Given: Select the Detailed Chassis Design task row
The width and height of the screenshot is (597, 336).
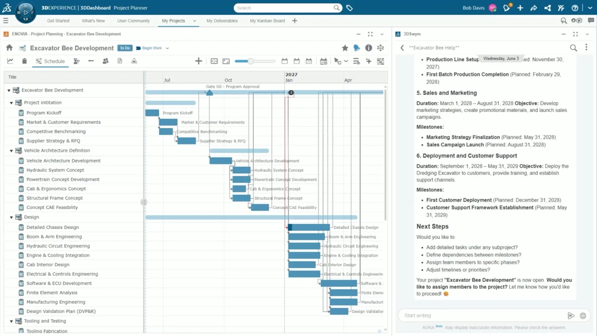Looking at the screenshot, I should [x=74, y=228].
